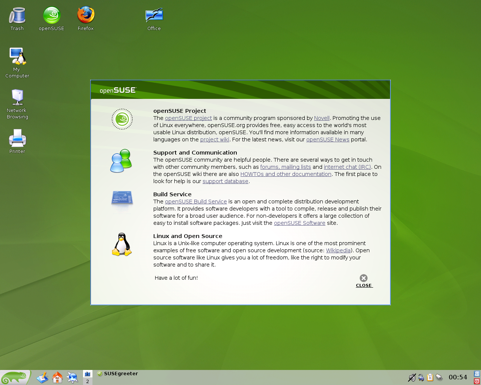The height and width of the screenshot is (385, 481).
Task: Switch to virtual desktop 2
Action: pyautogui.click(x=88, y=381)
